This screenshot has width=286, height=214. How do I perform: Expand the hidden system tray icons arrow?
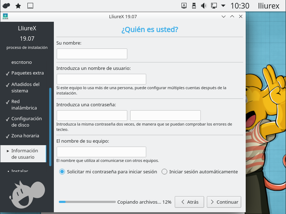(x=223, y=6)
